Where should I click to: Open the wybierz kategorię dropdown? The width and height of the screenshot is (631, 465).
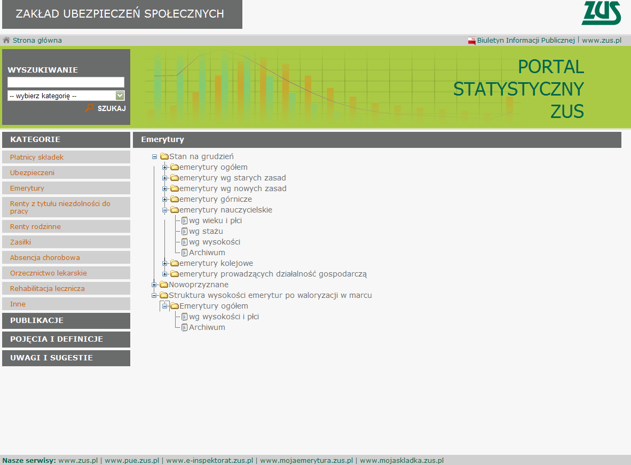point(66,96)
